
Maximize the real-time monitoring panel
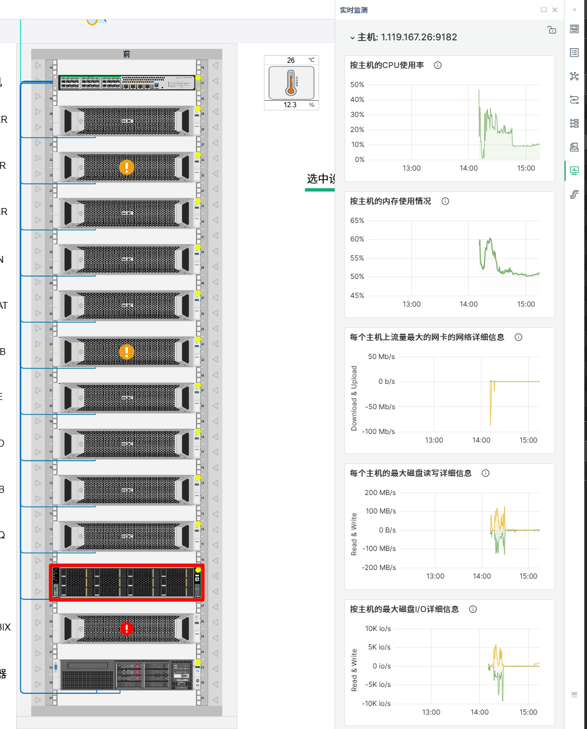pos(544,10)
